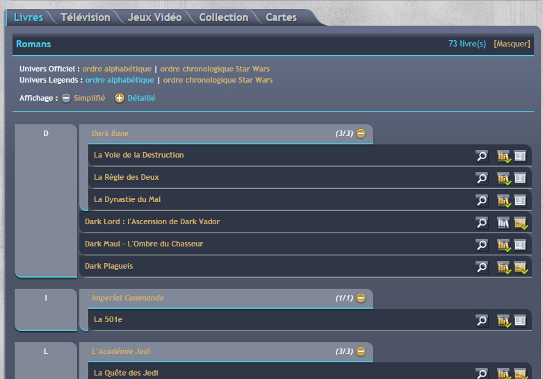Open book title La Quête des Jedi

click(126, 373)
